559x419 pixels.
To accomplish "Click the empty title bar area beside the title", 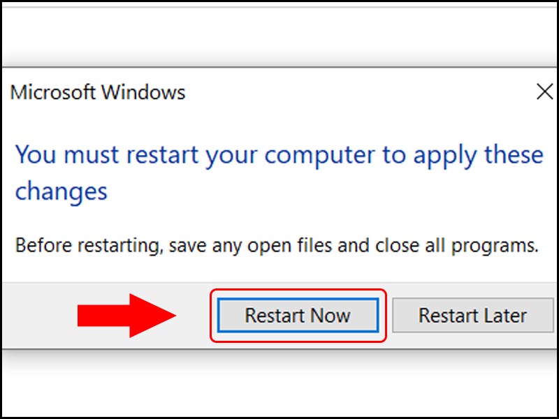I will tap(349, 92).
